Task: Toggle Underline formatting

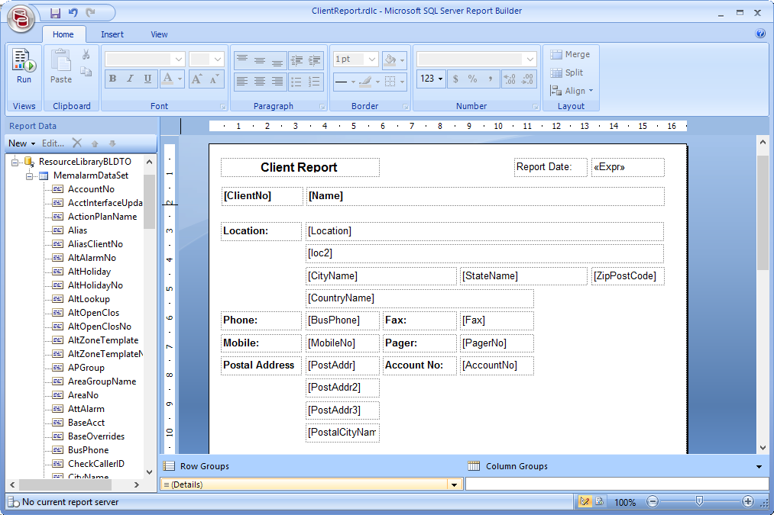Action: [x=147, y=79]
